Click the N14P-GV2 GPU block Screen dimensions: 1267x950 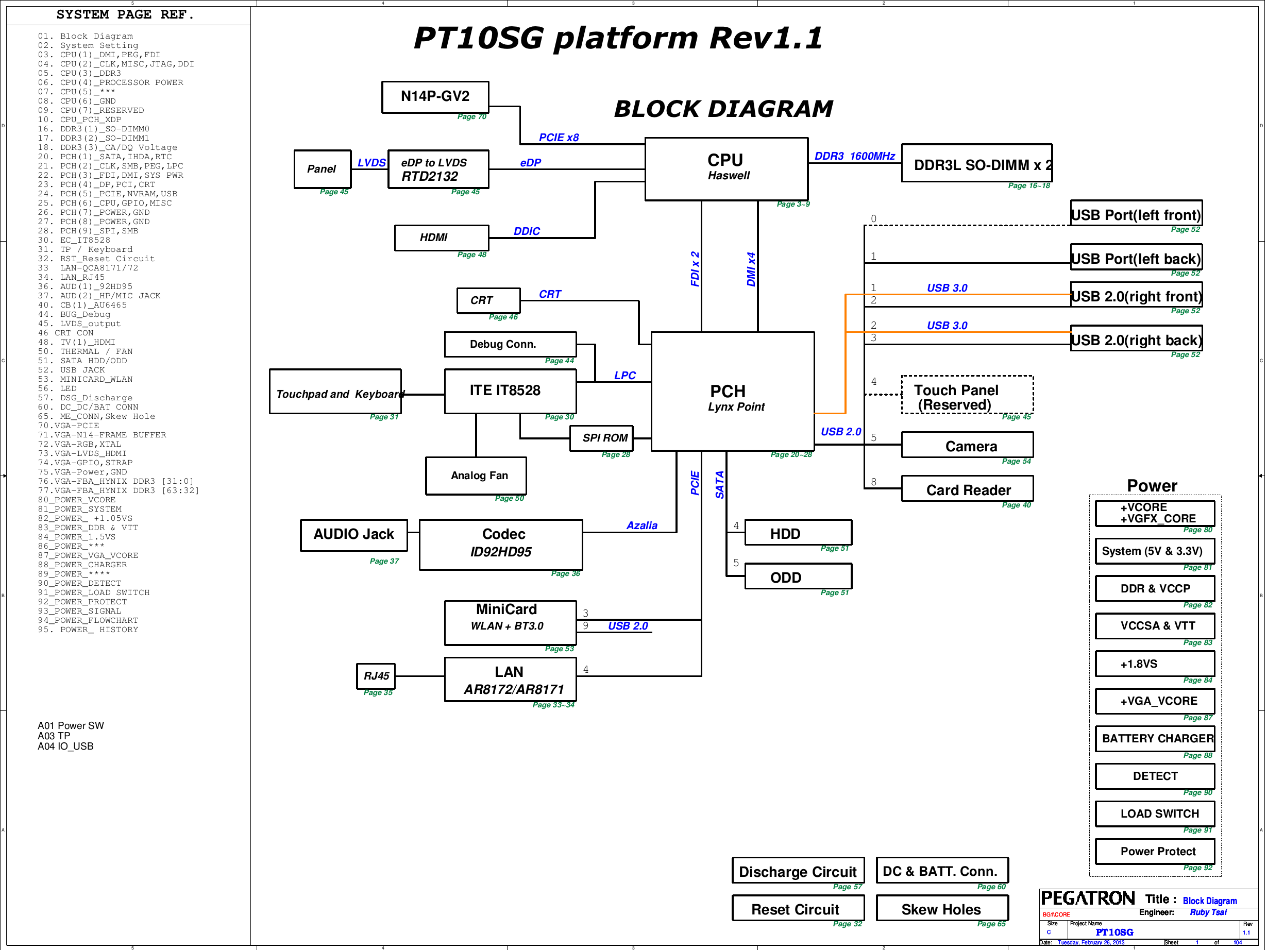click(435, 97)
